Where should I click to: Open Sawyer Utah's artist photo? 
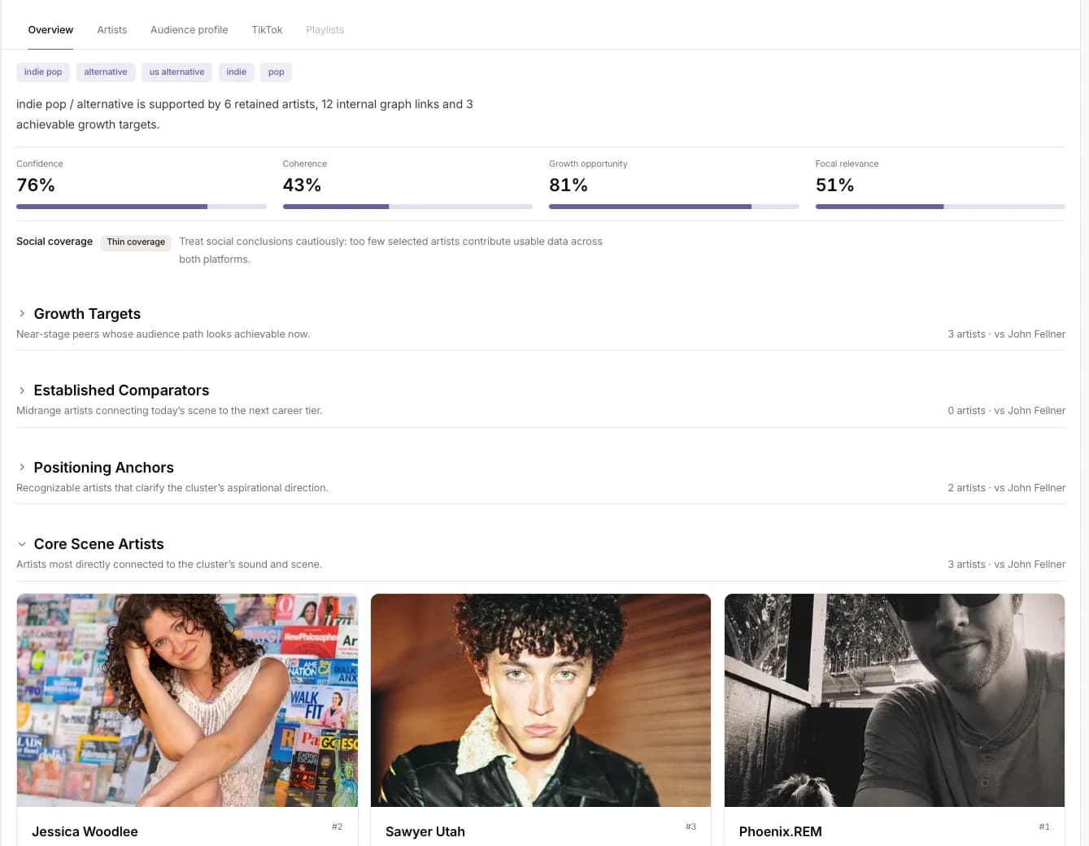[x=541, y=700]
